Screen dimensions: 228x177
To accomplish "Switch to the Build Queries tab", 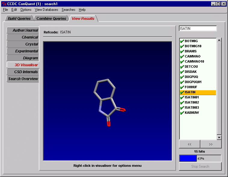I will (x=19, y=18).
